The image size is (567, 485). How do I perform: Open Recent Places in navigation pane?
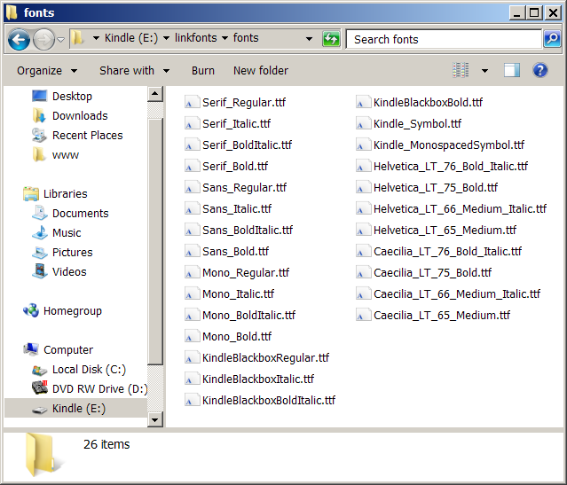coord(77,135)
